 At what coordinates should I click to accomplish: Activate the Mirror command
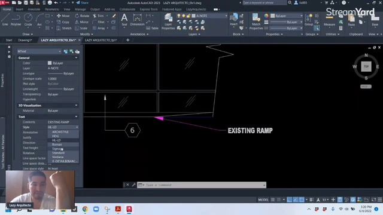81,22
